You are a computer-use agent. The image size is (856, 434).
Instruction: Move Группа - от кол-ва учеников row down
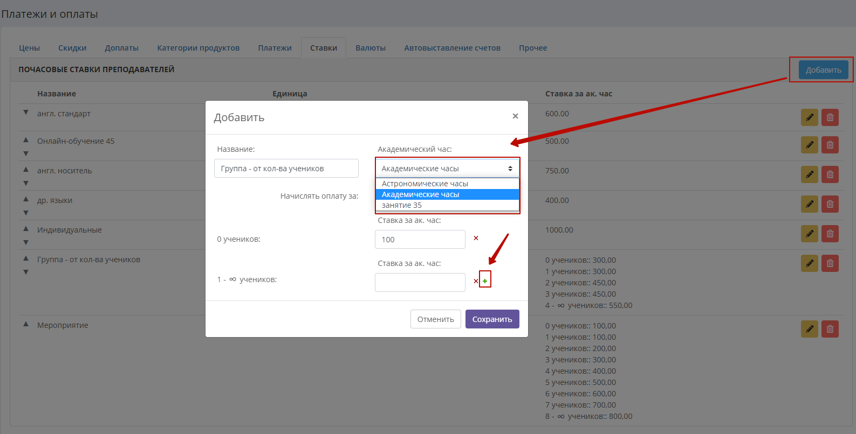point(26,272)
